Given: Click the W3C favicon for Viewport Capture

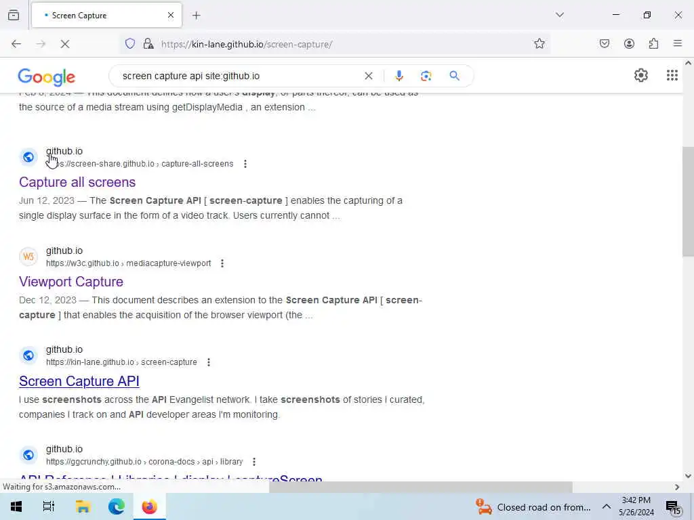Looking at the screenshot, I should click(x=28, y=257).
